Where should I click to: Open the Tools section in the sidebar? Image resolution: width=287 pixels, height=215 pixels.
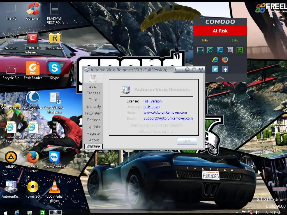[94, 100]
